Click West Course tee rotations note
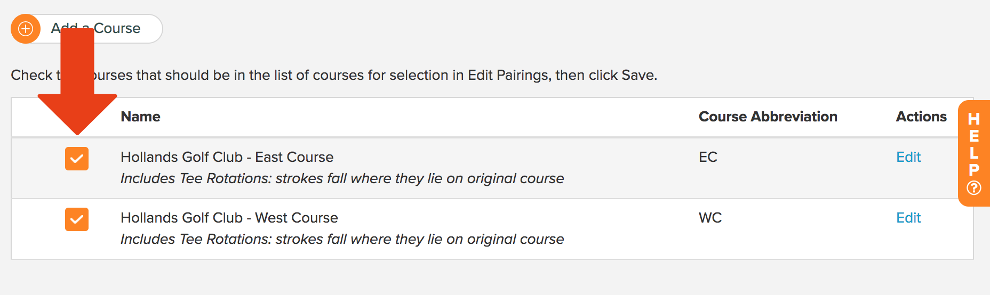The width and height of the screenshot is (990, 295). tap(342, 239)
